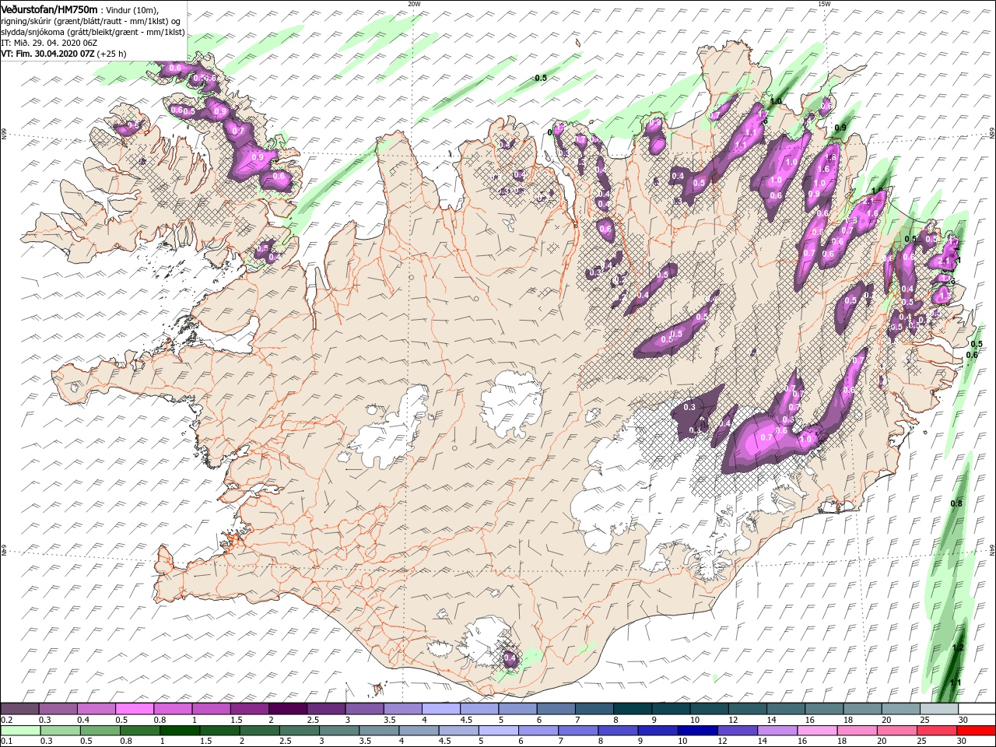This screenshot has height=747, width=996.
Task: Click the 0.1 label on rain legend row
Action: pyautogui.click(x=7, y=742)
